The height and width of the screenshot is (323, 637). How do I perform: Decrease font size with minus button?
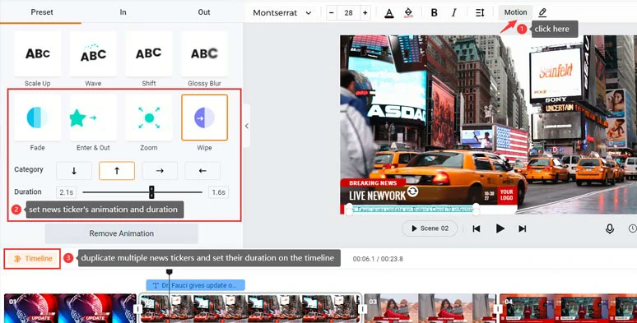click(x=332, y=13)
